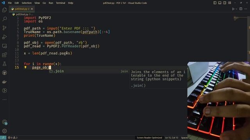This screenshot has height=140, width=250.
Task: Click pdf2text.py in the breadcrumb
Action: [22, 14]
